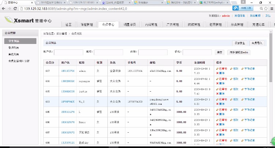The image size is (275, 148).
Task: Click the browser back arrow
Action: (x=4, y=8)
